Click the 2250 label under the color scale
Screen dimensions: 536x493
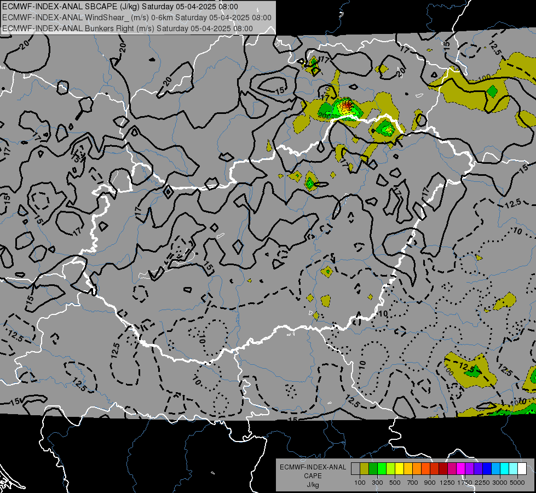pos(483,483)
